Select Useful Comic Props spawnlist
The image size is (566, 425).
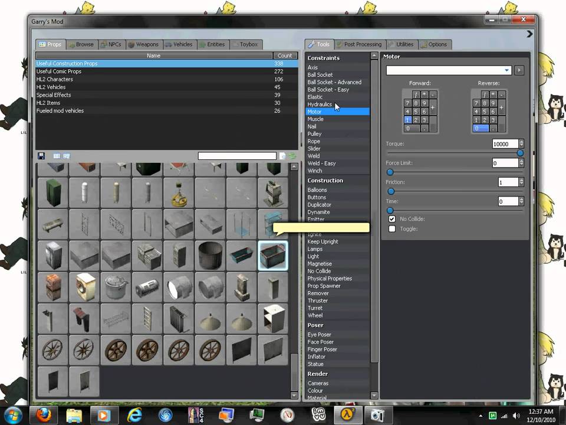(x=167, y=71)
